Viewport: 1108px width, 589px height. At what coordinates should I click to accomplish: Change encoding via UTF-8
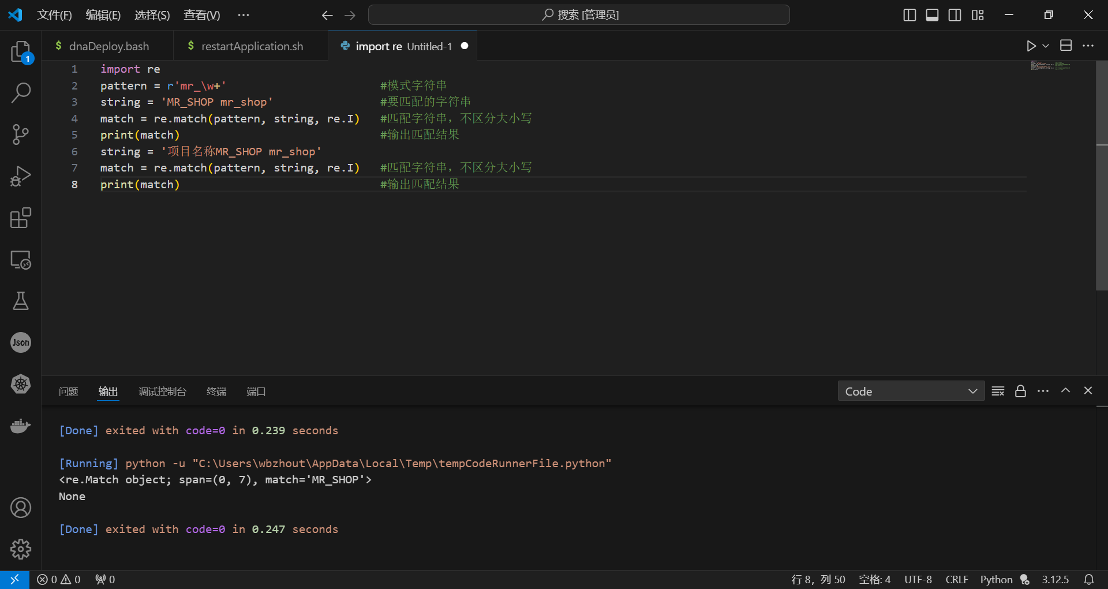[918, 579]
